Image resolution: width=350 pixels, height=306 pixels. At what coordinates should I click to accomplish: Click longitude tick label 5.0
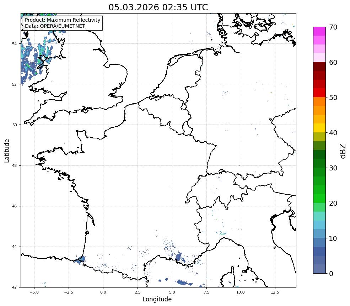[172, 292]
